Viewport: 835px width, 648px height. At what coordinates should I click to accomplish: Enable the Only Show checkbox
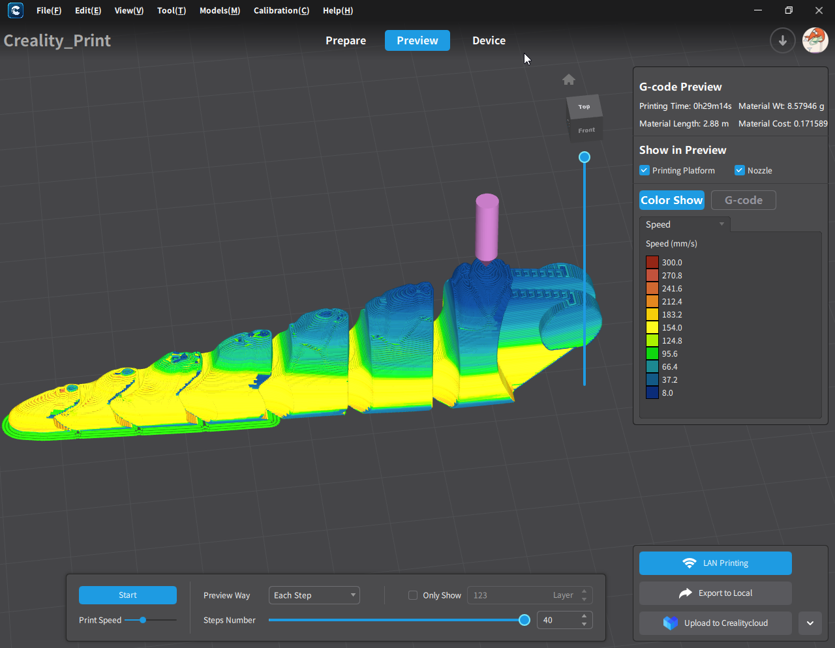pos(413,595)
